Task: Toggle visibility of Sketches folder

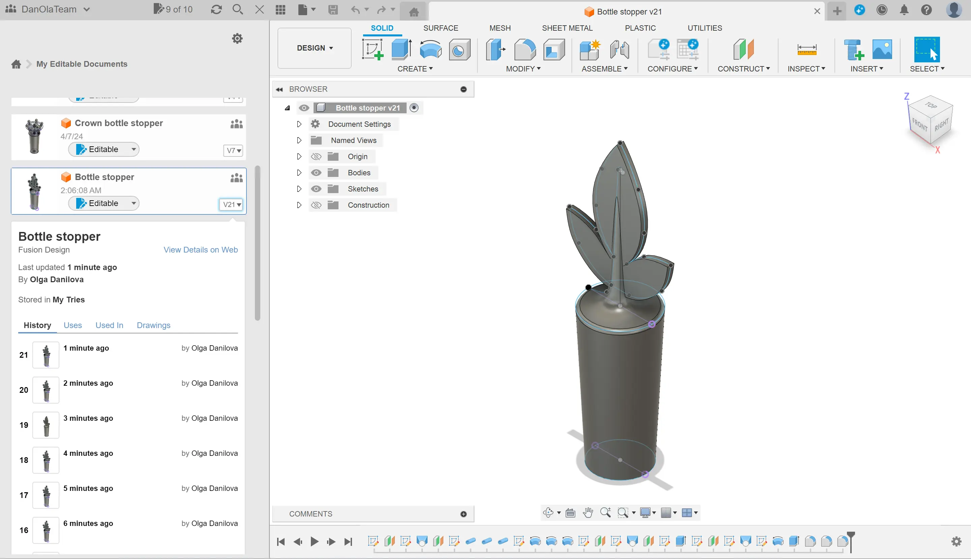Action: (316, 189)
